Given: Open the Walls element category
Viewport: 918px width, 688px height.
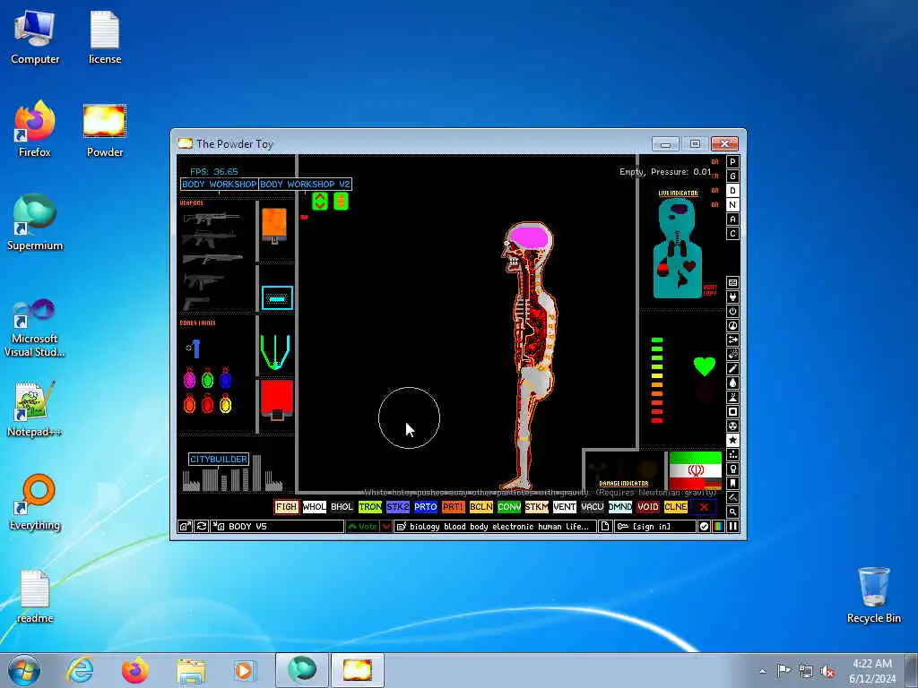Looking at the screenshot, I should tap(732, 282).
